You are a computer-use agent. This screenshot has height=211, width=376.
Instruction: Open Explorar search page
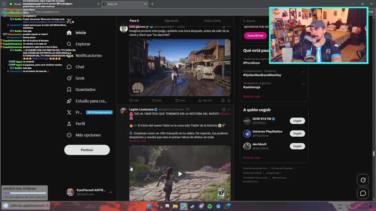pyautogui.click(x=78, y=44)
